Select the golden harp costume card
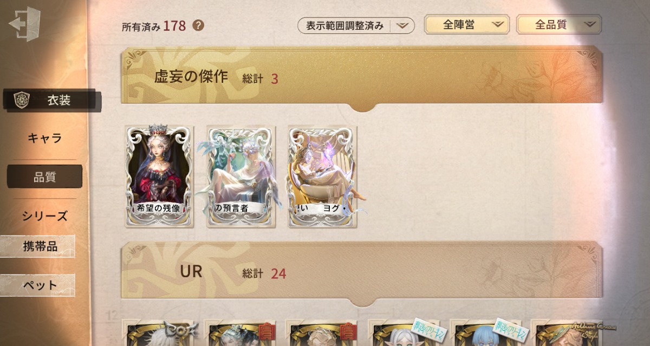The height and width of the screenshot is (346, 650). coord(323,177)
